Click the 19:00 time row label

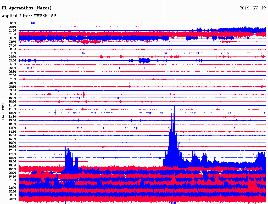[12, 165]
